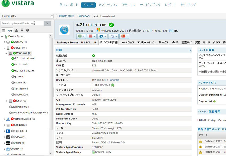226x156 pixels.
Task: Click green check in 稼働状態 row
Action: (94, 55)
